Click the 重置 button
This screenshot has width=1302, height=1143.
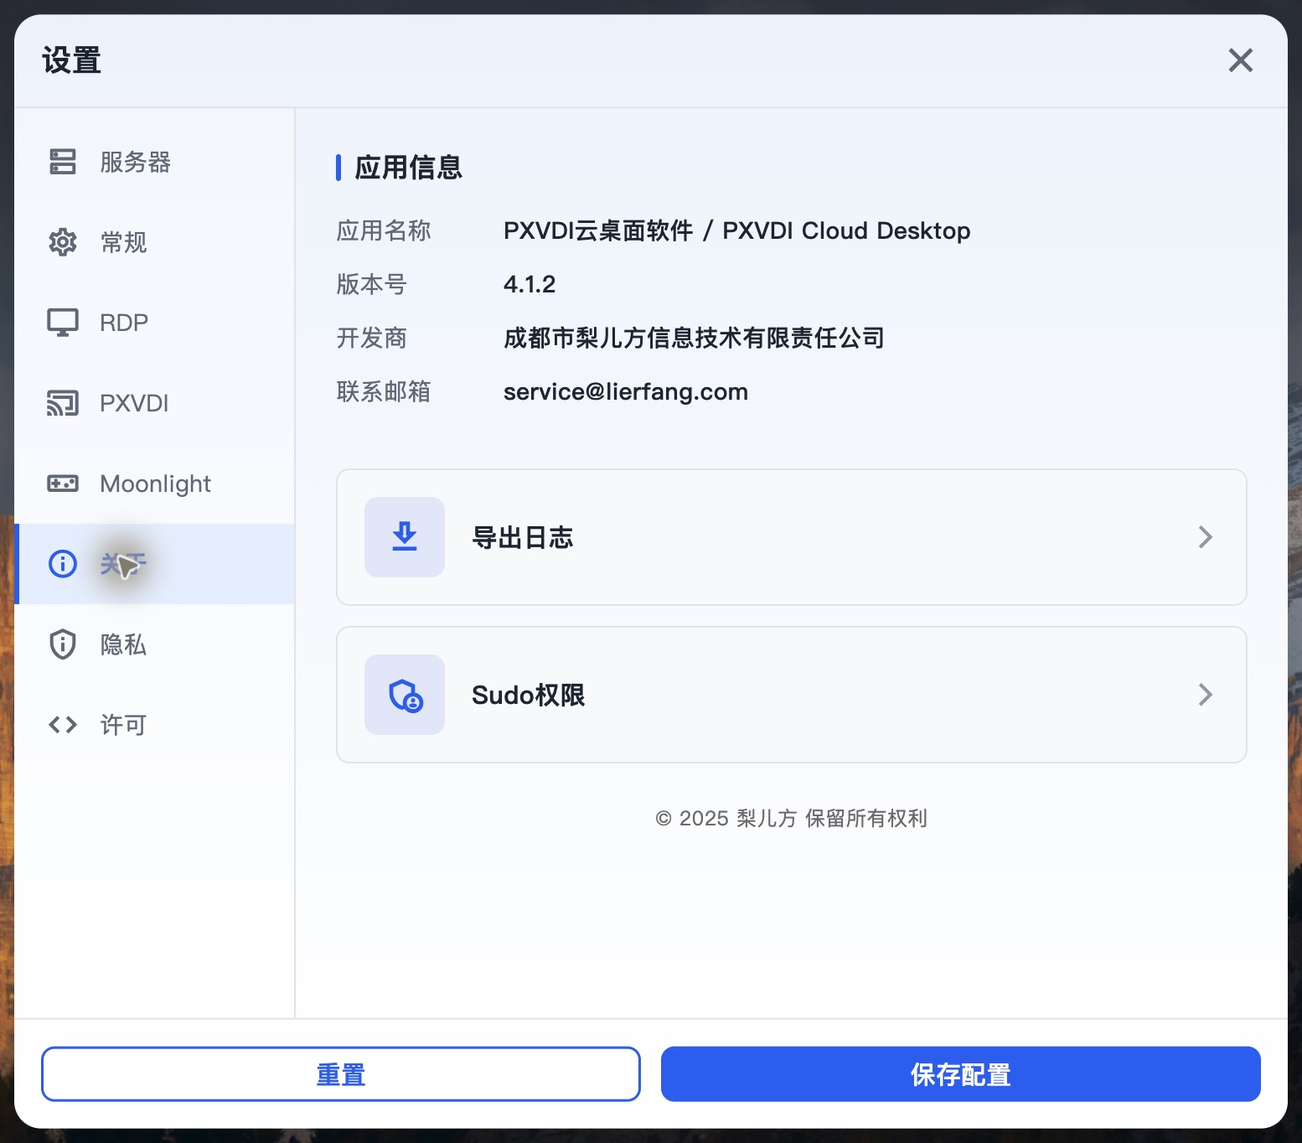[x=341, y=1074]
